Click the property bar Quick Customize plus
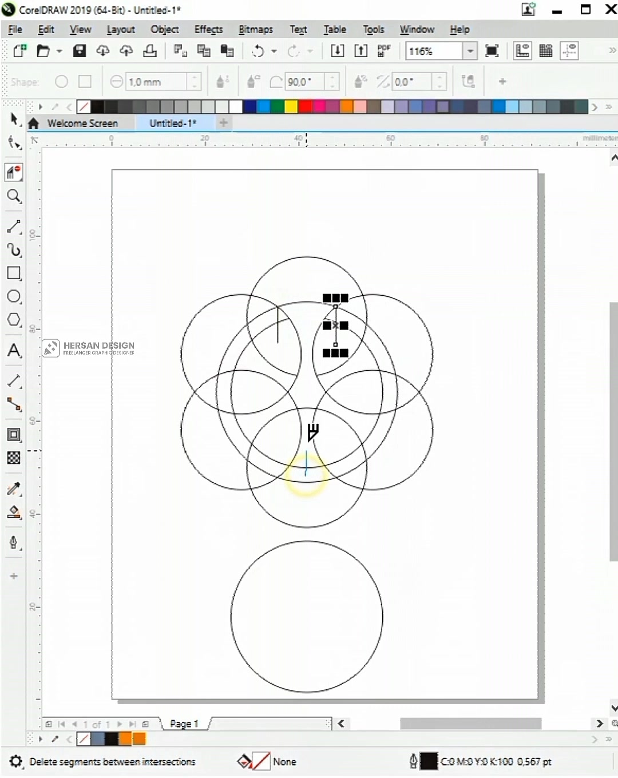This screenshot has height=778, width=618. click(x=502, y=82)
